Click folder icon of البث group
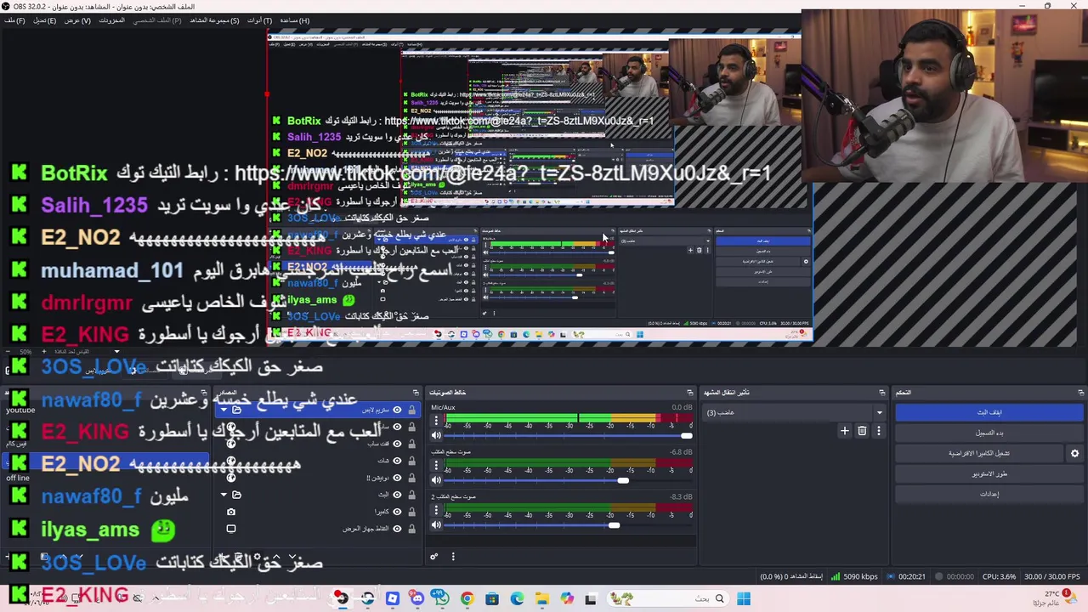 (236, 495)
